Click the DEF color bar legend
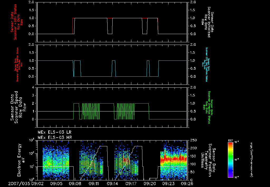This screenshot has width=270, height=187. (x=230, y=160)
